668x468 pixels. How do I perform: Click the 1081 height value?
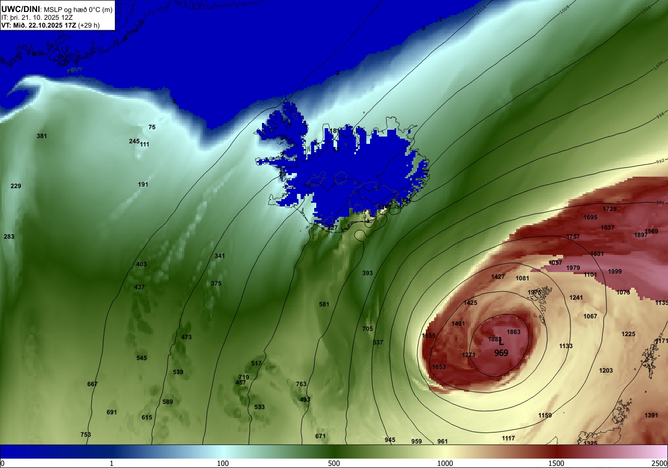click(522, 278)
